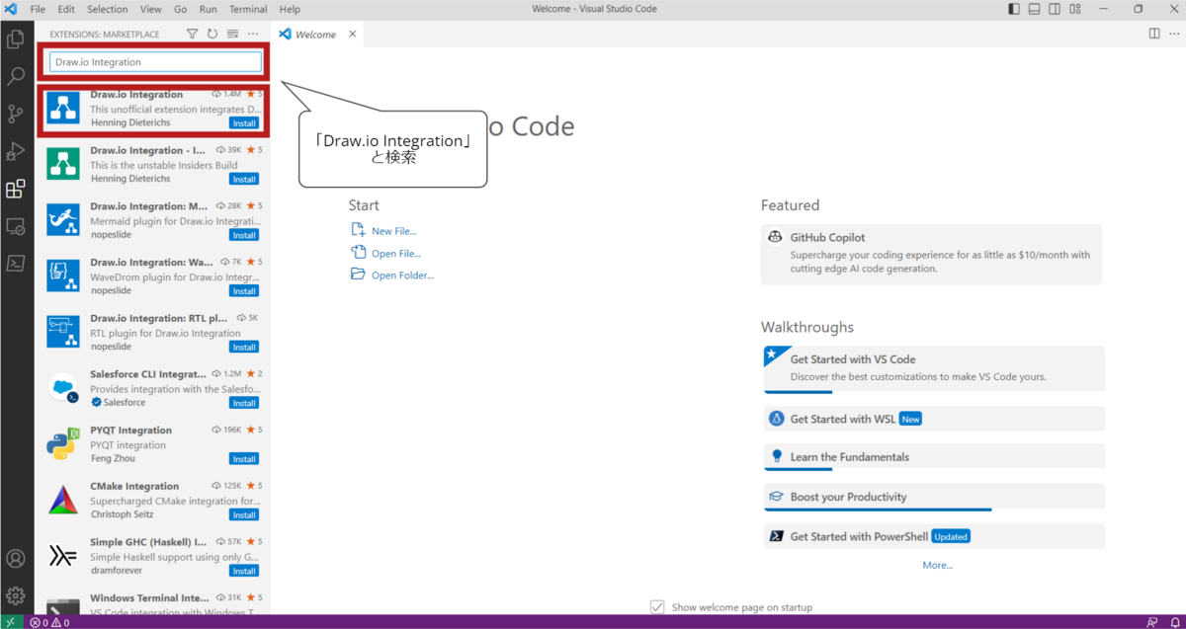Viewport: 1186px width, 629px height.
Task: Open CMake Integration extension entry
Action: (x=153, y=500)
